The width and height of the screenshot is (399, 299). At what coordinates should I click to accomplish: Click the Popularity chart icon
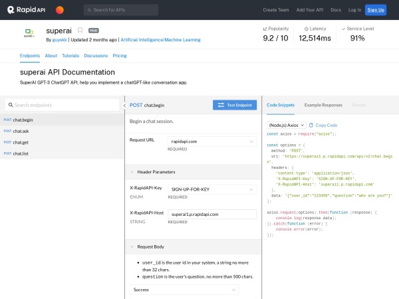(265, 29)
